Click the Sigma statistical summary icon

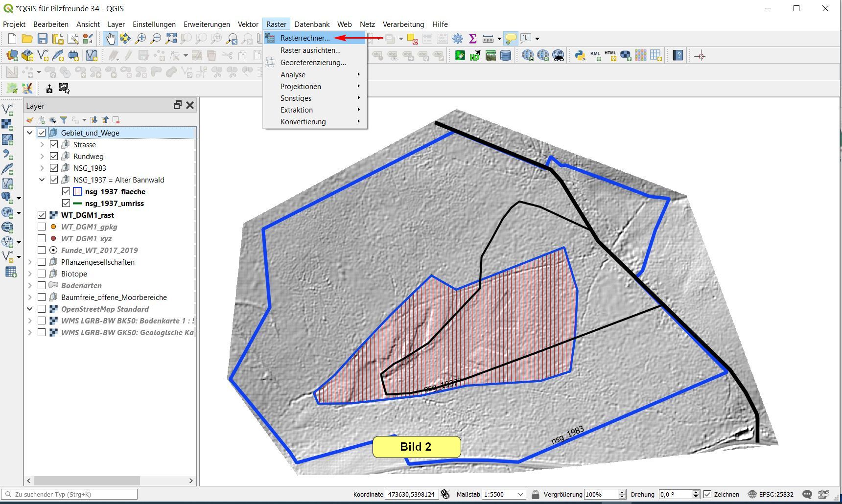click(x=472, y=39)
